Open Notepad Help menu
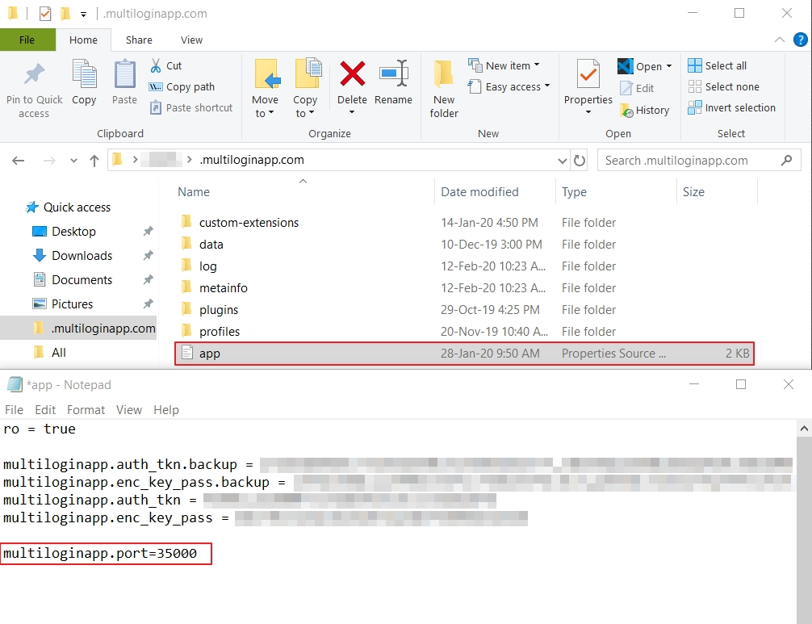Screen dimensions: 812x624 click(x=165, y=409)
